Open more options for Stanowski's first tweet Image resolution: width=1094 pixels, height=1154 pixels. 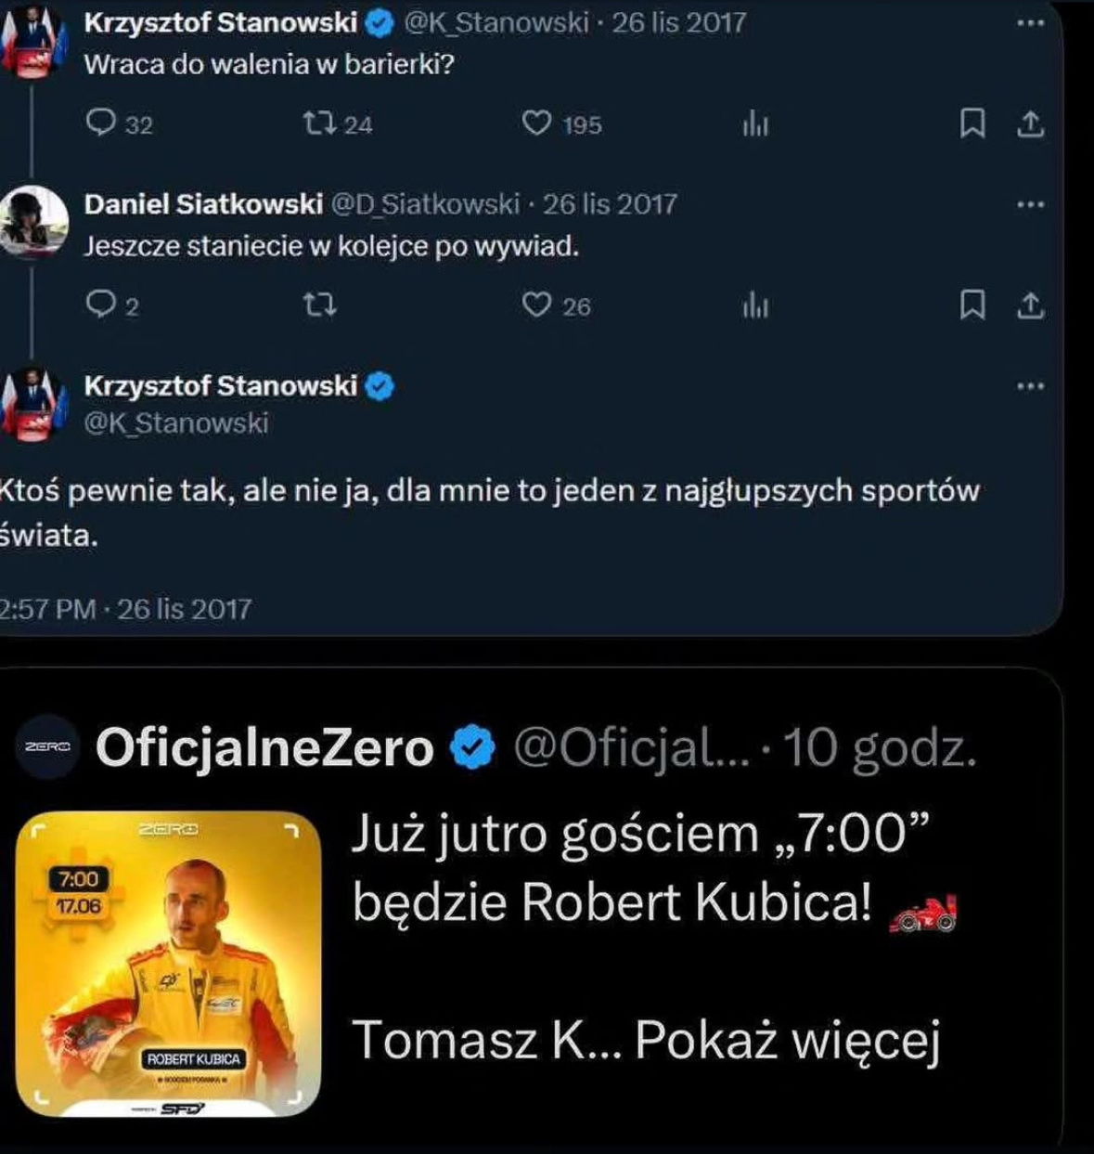click(1030, 22)
